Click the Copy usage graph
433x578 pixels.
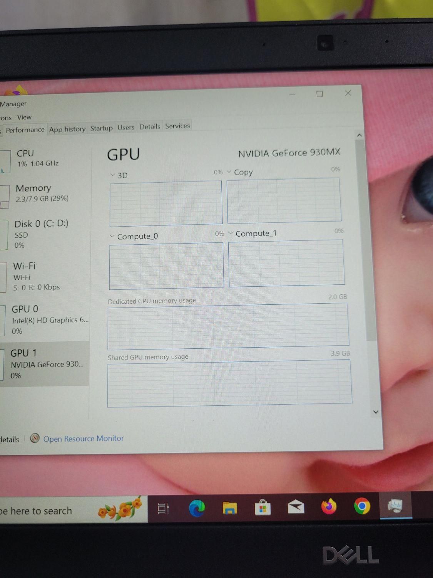tap(284, 200)
